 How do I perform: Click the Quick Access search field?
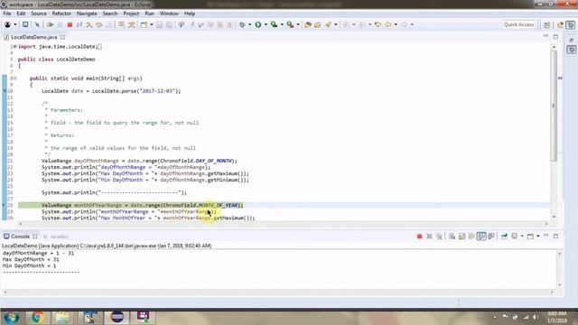518,24
